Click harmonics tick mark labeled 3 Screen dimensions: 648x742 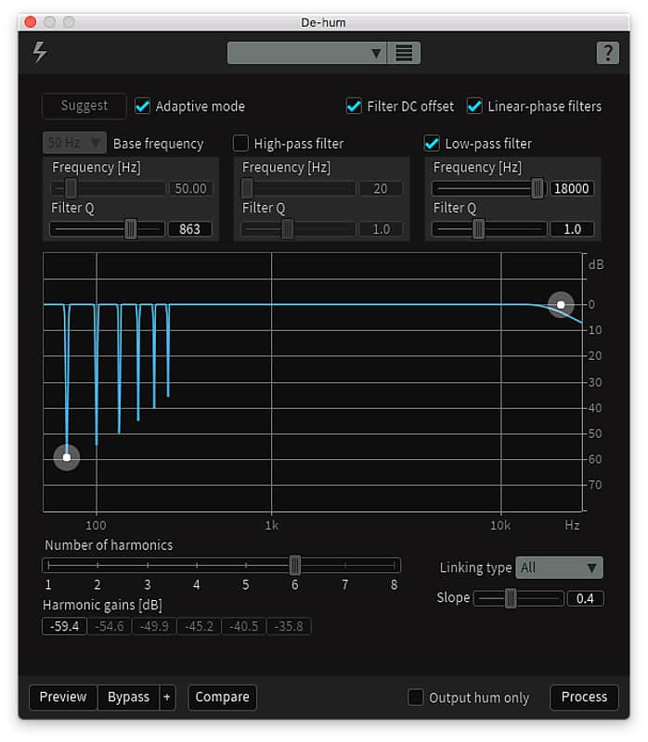click(148, 565)
